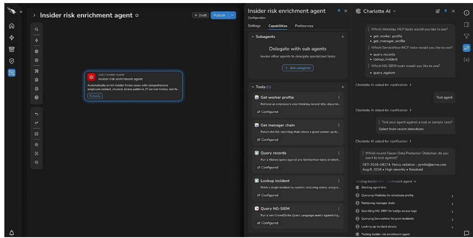Click the info icon in right rail
The image size is (473, 238).
coord(466,13)
